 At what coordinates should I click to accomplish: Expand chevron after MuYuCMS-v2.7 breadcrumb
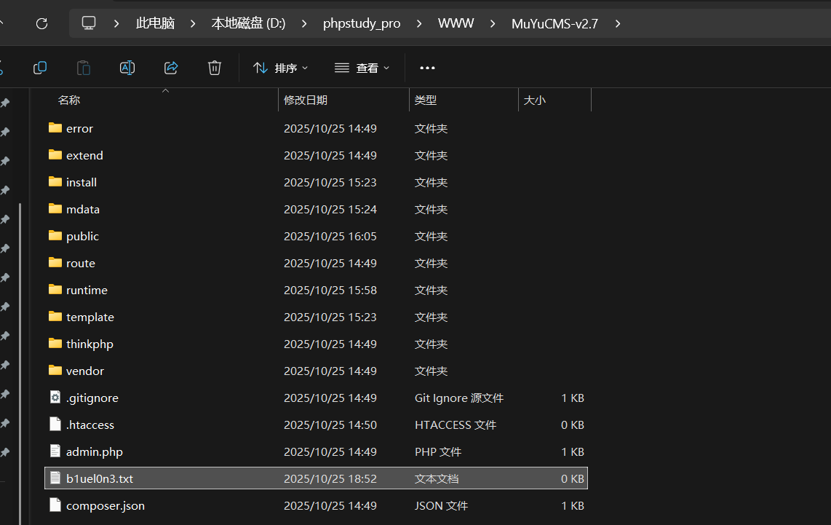618,23
